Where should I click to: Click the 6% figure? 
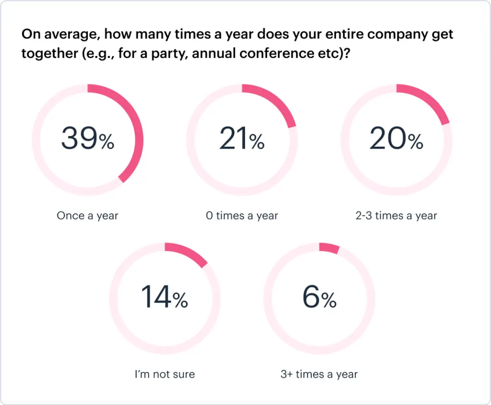point(319,298)
